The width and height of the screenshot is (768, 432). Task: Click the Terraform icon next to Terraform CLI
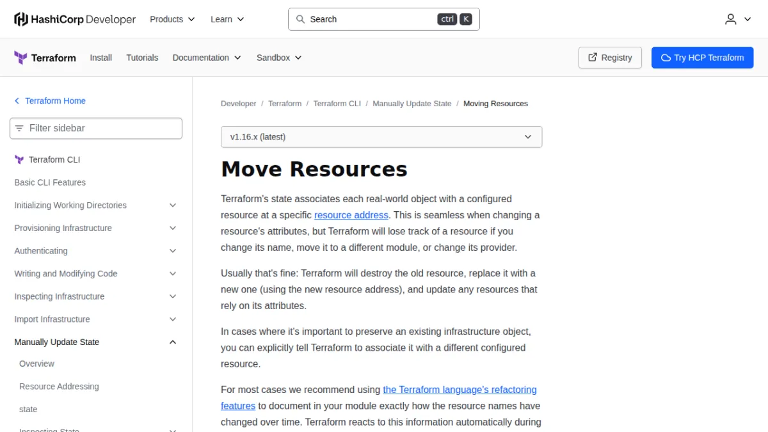19,159
